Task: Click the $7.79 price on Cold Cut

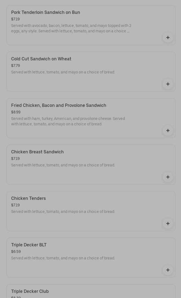Action: coord(16,66)
